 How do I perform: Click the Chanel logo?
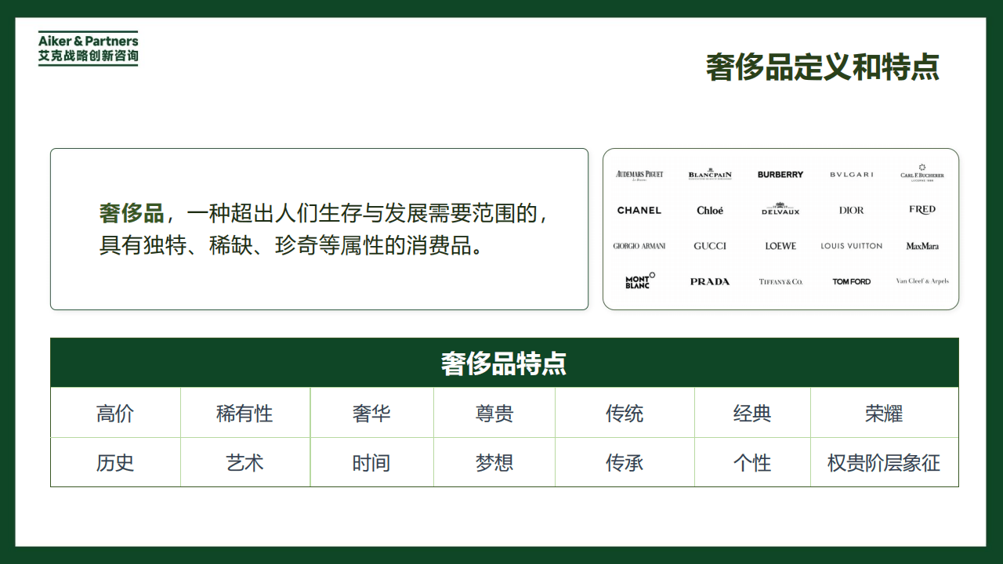coord(639,211)
